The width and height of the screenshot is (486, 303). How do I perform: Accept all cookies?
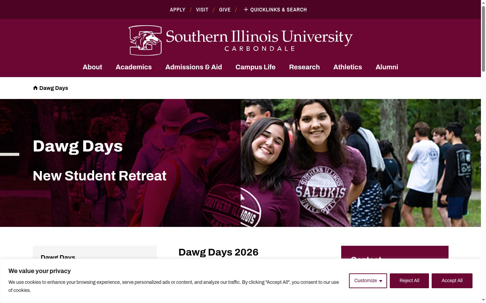pos(452,281)
